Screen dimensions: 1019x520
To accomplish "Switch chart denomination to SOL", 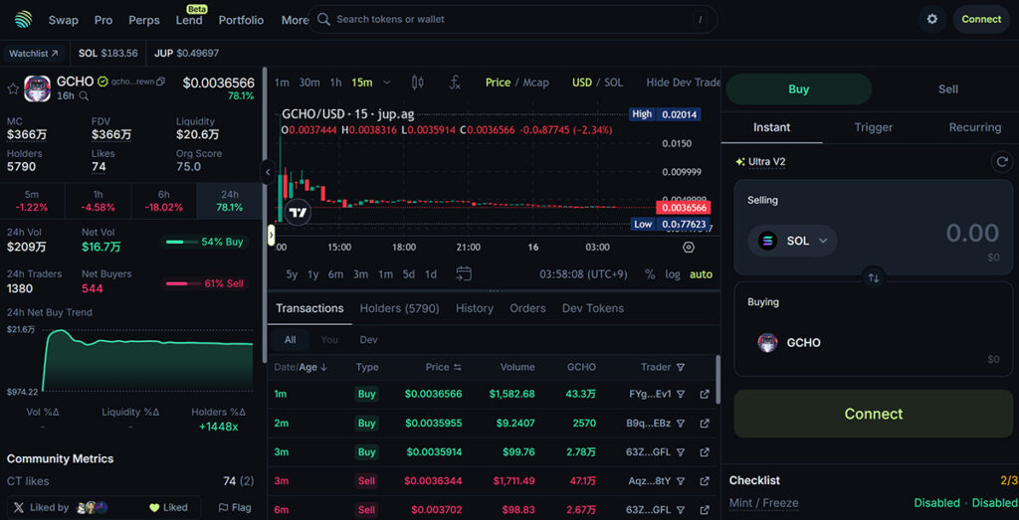I will (x=613, y=83).
